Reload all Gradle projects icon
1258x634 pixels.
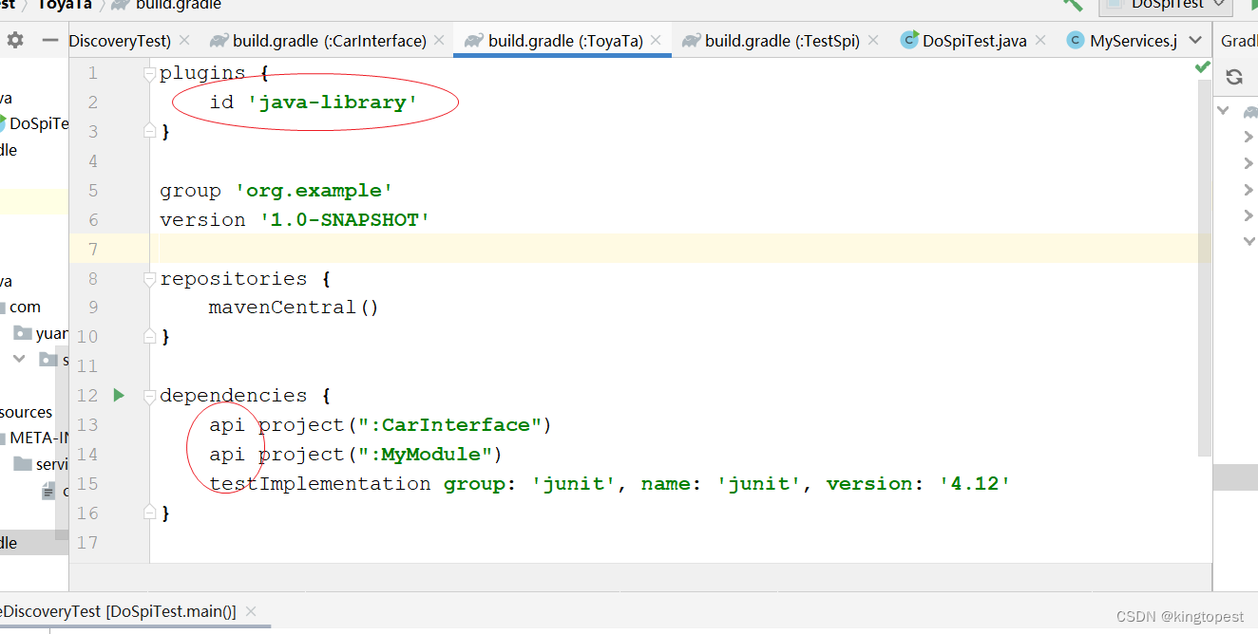1234,77
